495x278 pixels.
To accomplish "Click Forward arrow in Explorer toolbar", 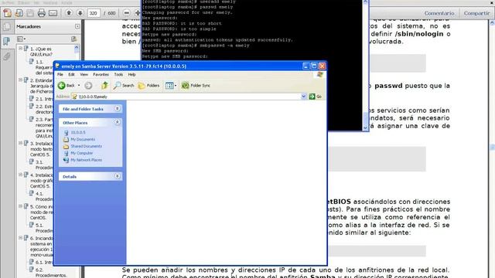I will (88, 86).
